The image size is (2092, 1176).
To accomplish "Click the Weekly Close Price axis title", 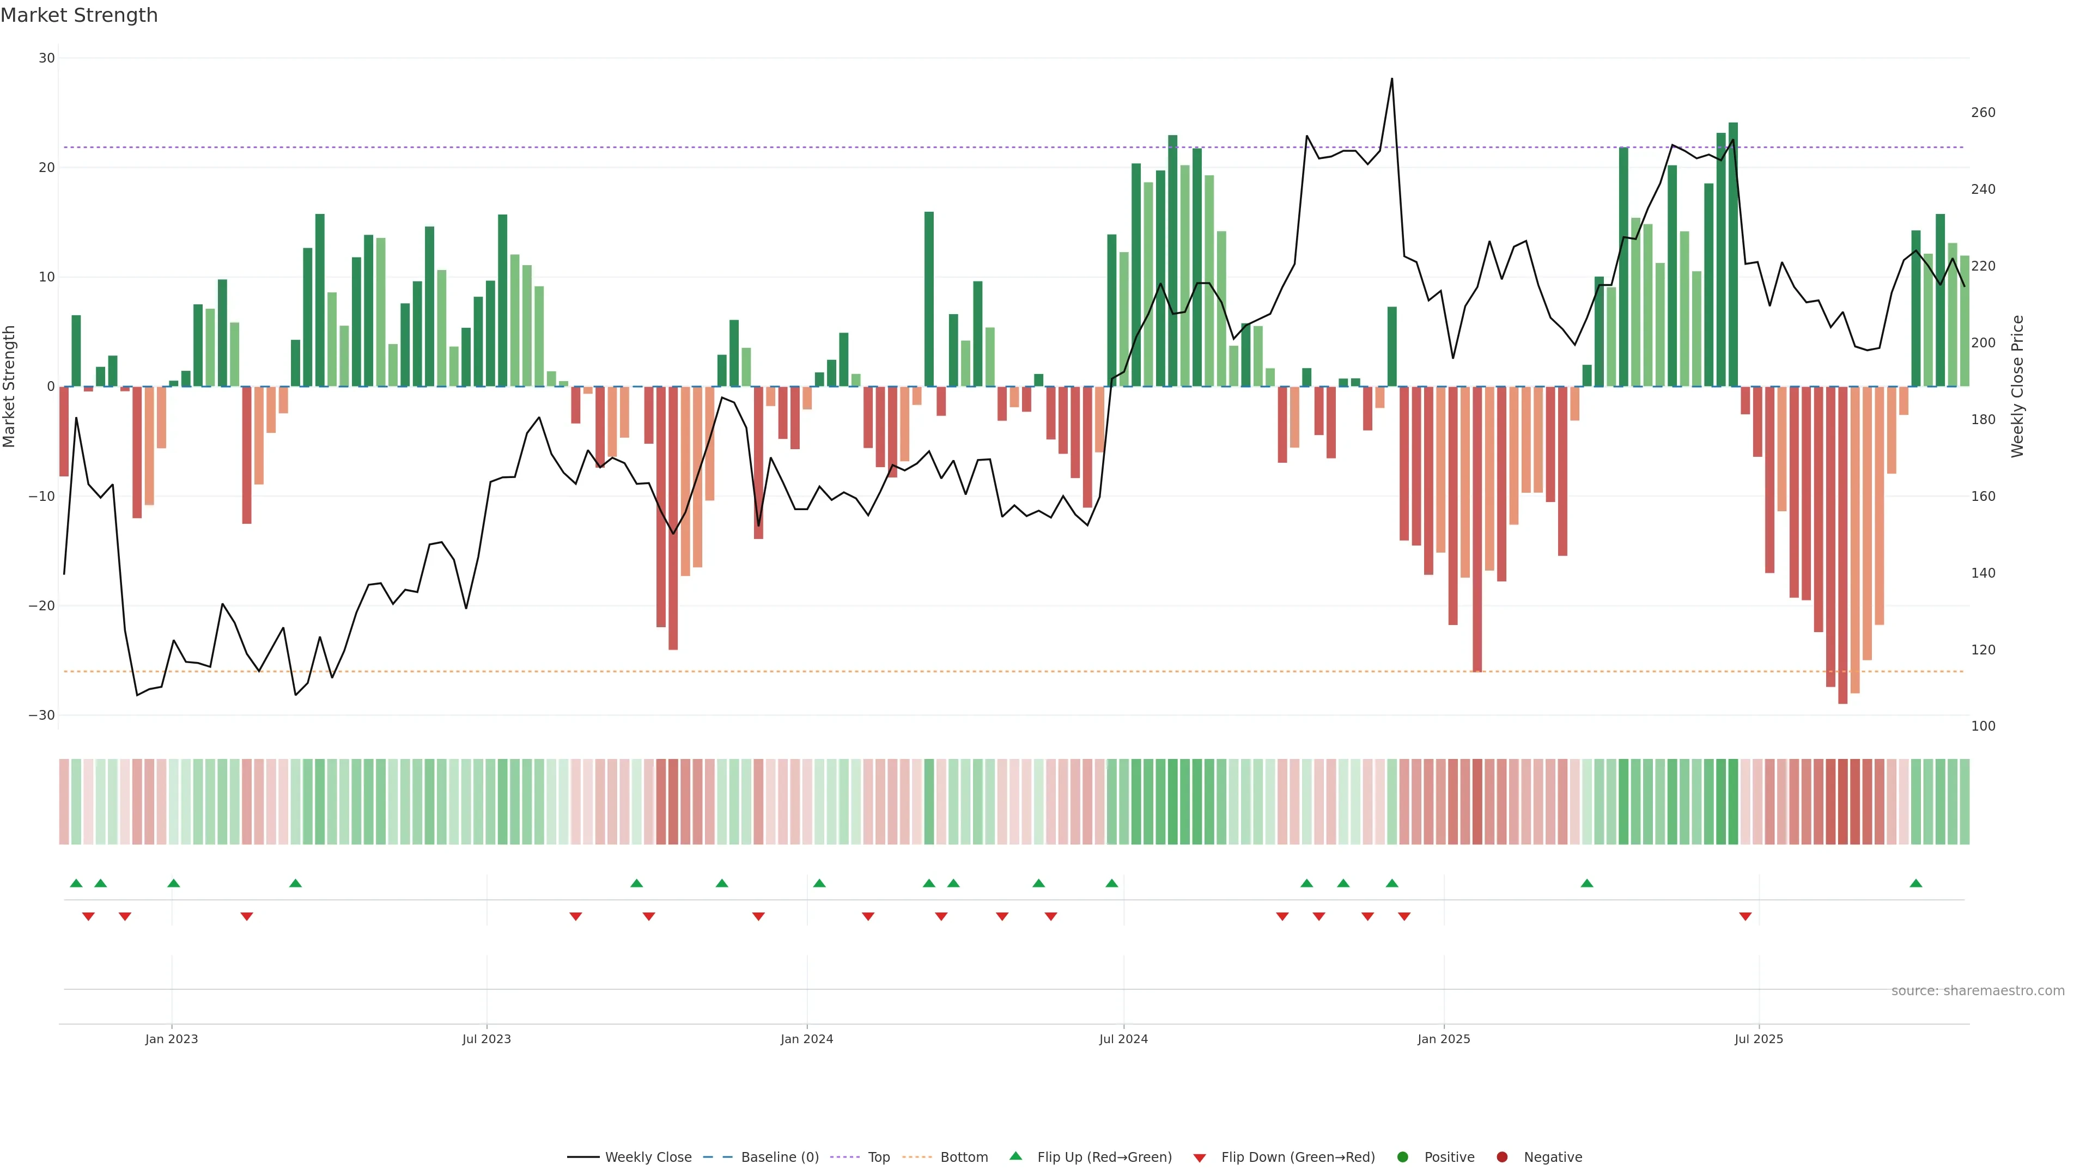I will pyautogui.click(x=2017, y=387).
